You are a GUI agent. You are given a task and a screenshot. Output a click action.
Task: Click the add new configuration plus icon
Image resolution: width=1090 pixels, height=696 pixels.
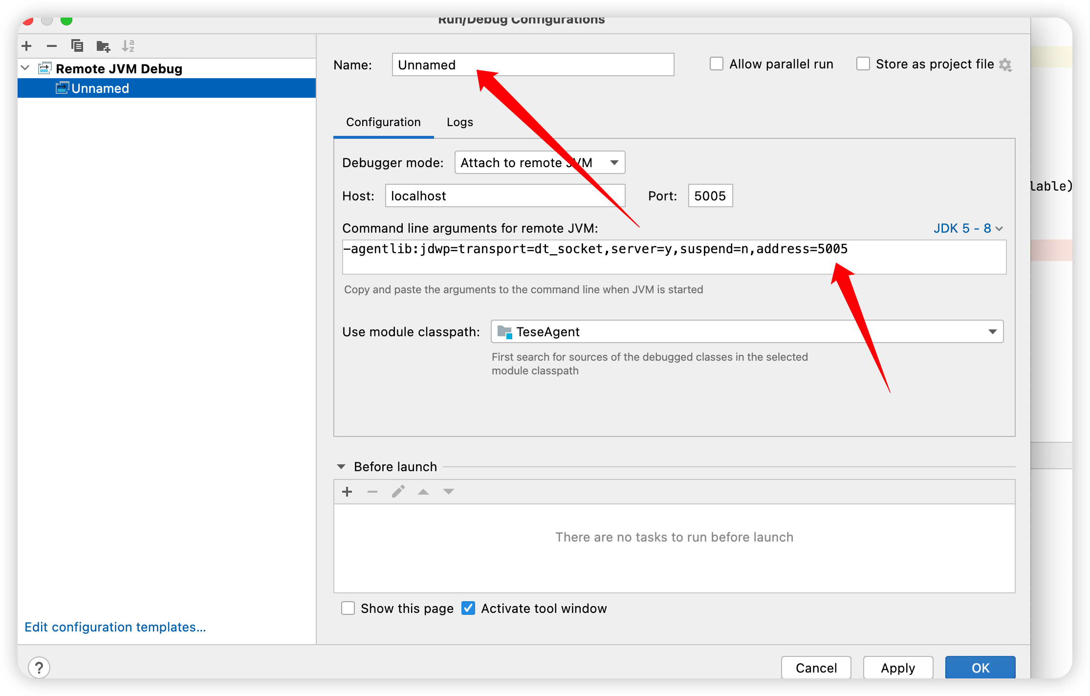pyautogui.click(x=27, y=46)
